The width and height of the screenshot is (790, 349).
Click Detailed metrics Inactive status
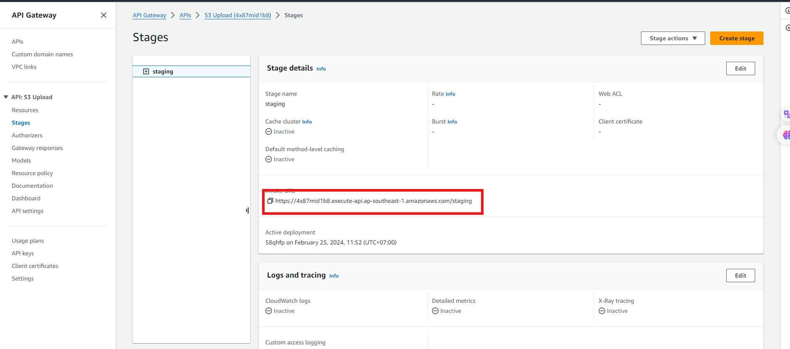[x=447, y=311]
